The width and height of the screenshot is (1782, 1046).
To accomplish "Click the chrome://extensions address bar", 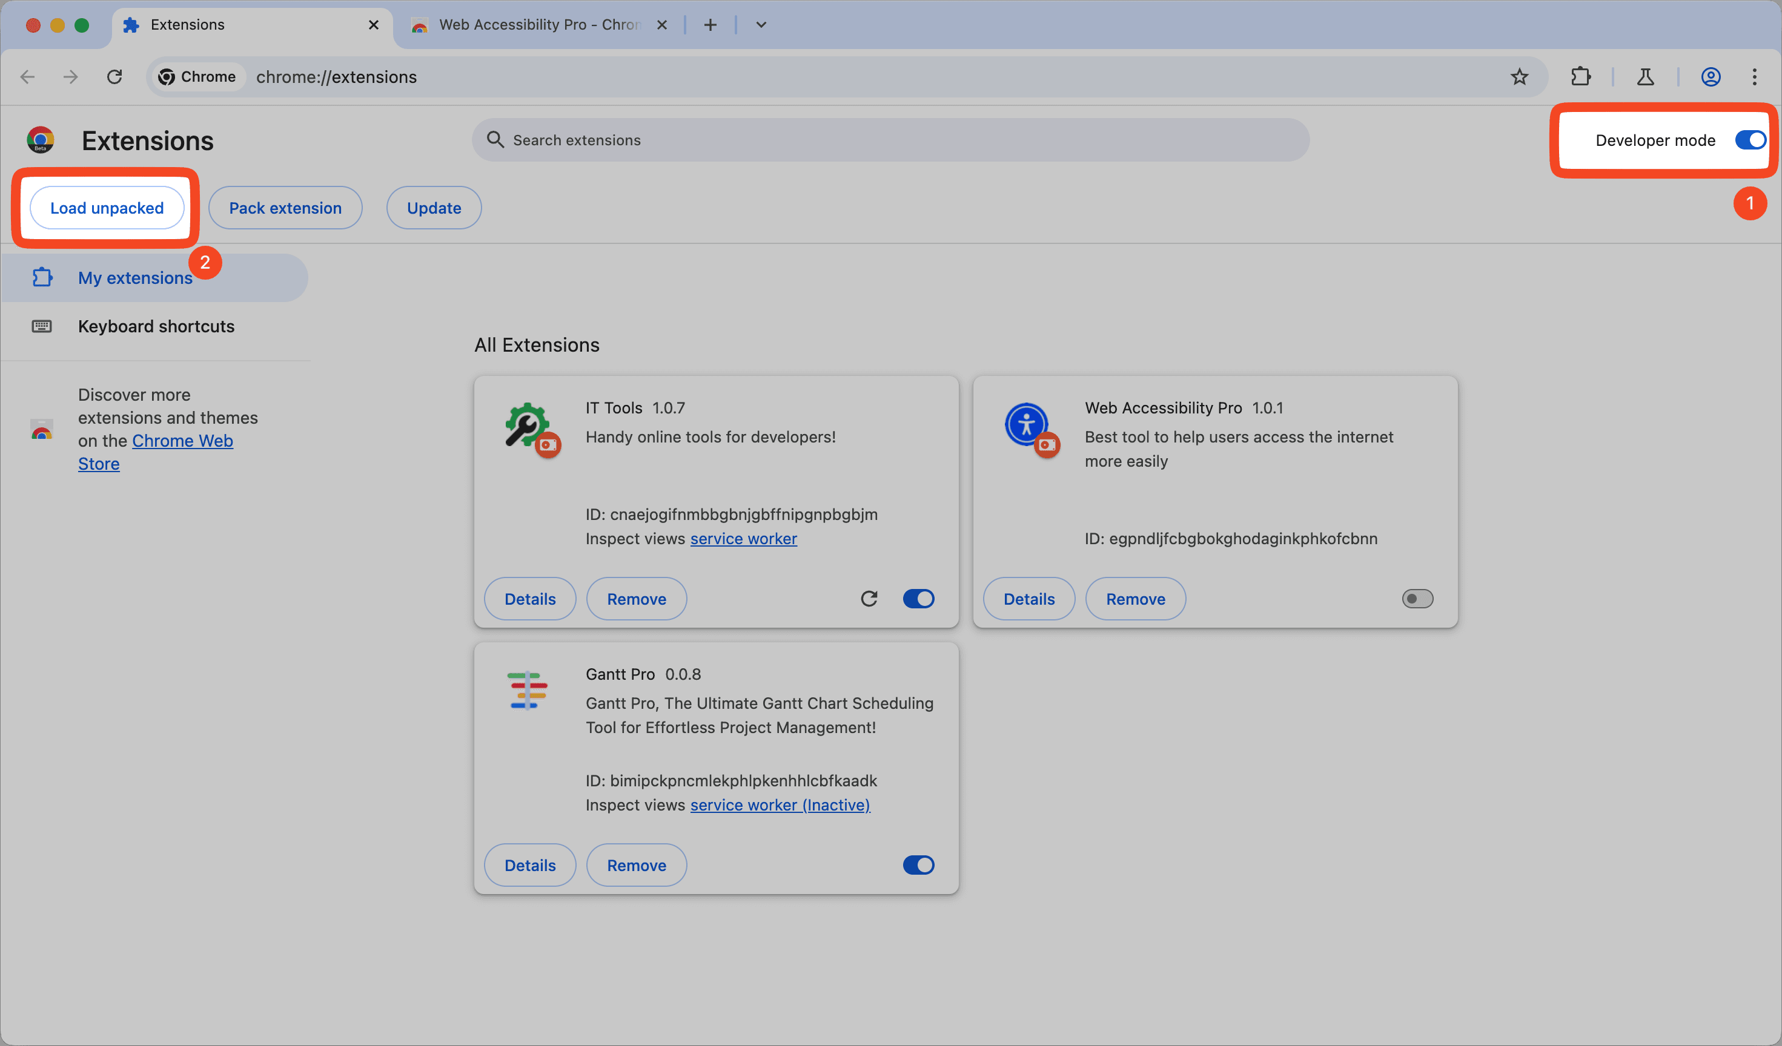I will click(x=847, y=76).
